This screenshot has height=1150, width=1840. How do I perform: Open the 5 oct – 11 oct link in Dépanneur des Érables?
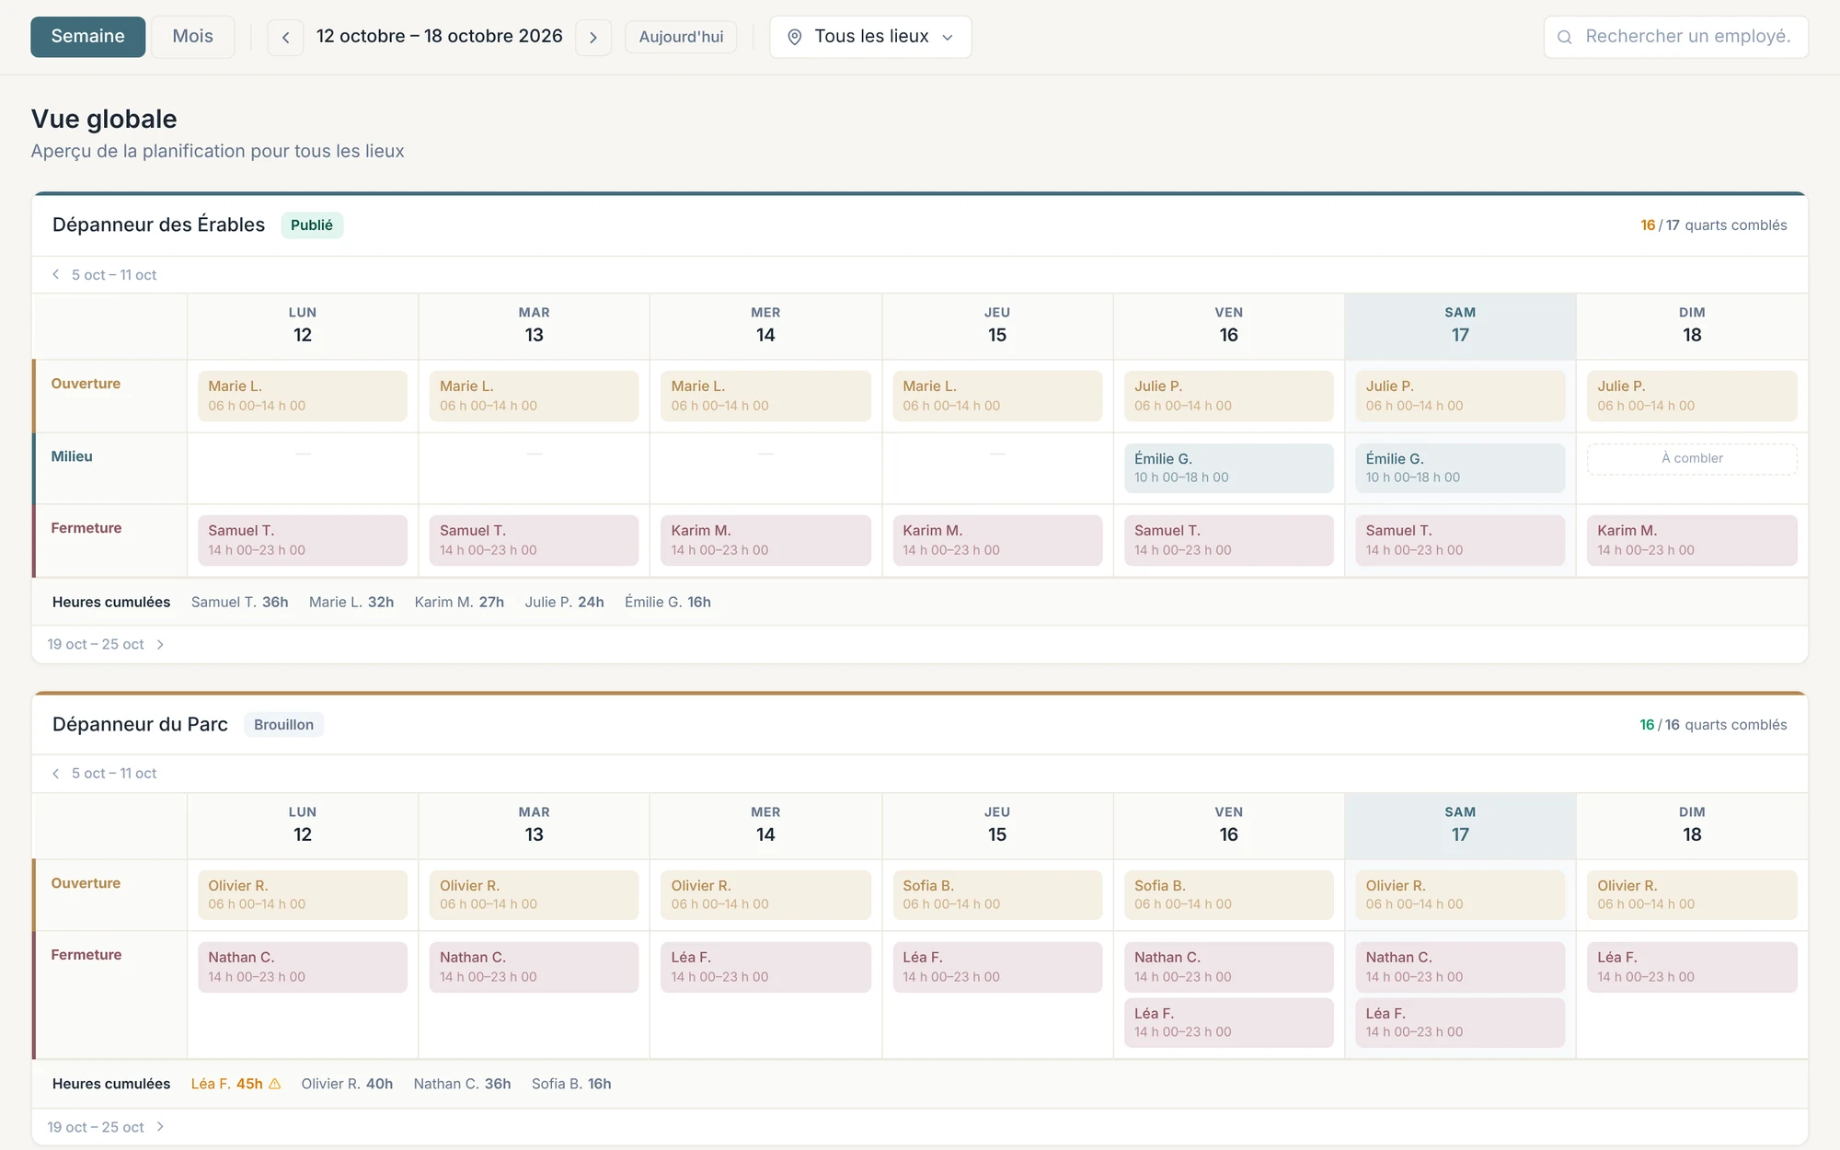coord(114,274)
